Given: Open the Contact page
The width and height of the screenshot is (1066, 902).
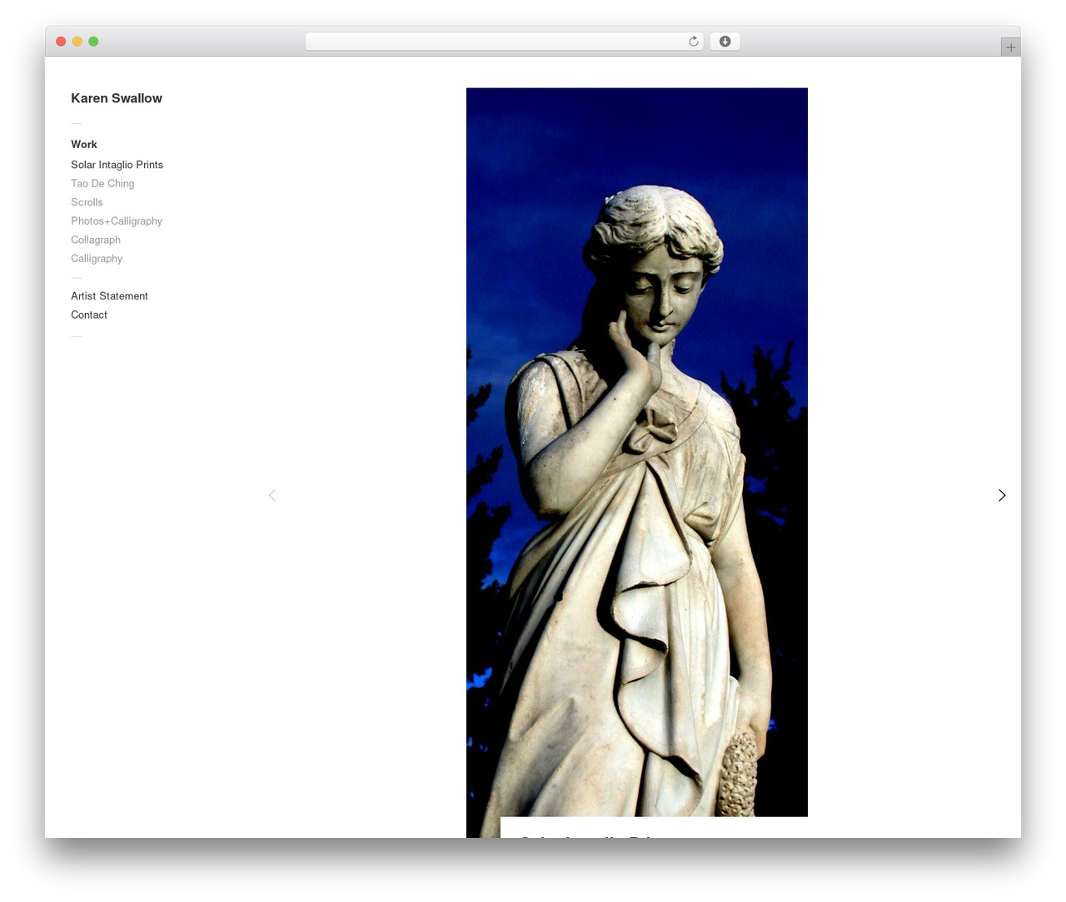Looking at the screenshot, I should (x=89, y=315).
